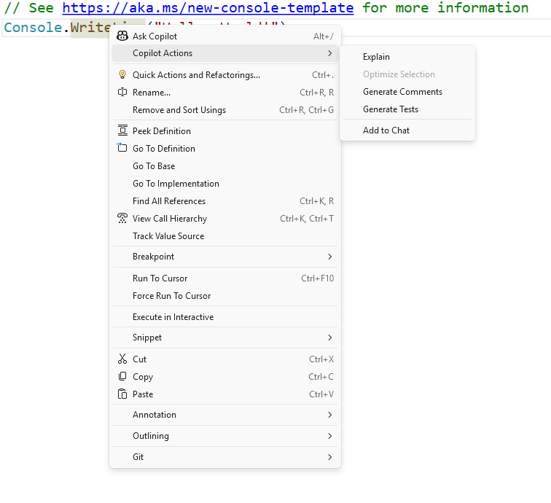Image resolution: width=551 pixels, height=503 pixels.
Task: Open the Git menu entry
Action: [x=225, y=457]
